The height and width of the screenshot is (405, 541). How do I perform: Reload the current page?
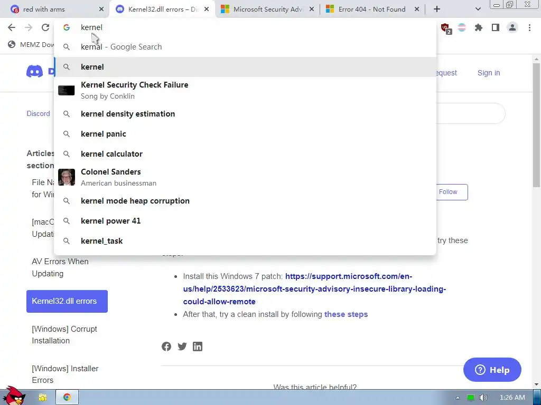pyautogui.click(x=45, y=27)
